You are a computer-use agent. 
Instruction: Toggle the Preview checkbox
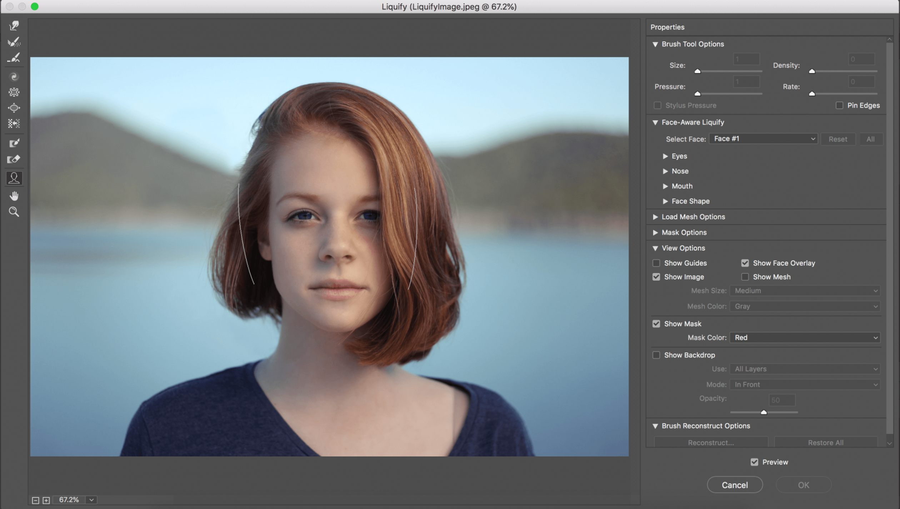point(754,462)
